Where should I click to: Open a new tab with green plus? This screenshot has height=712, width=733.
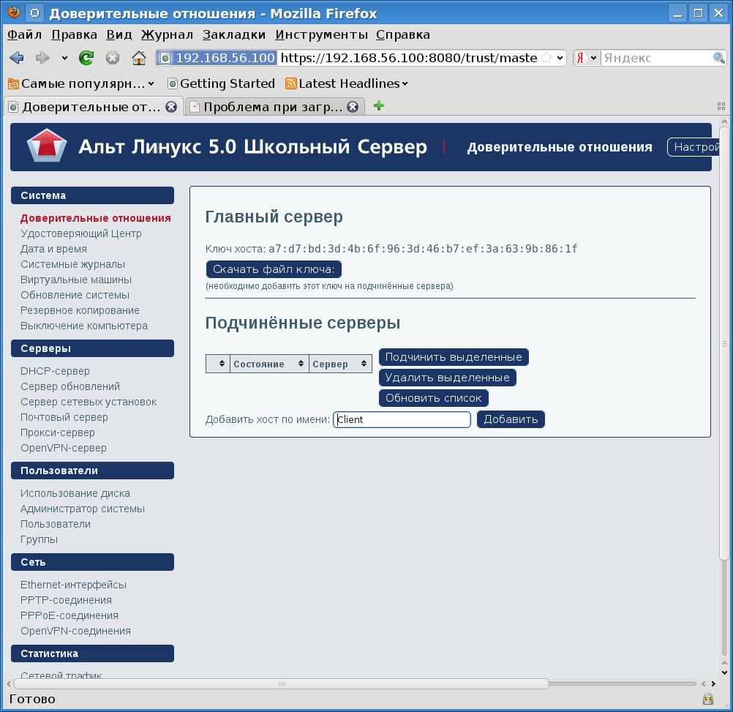pos(378,106)
